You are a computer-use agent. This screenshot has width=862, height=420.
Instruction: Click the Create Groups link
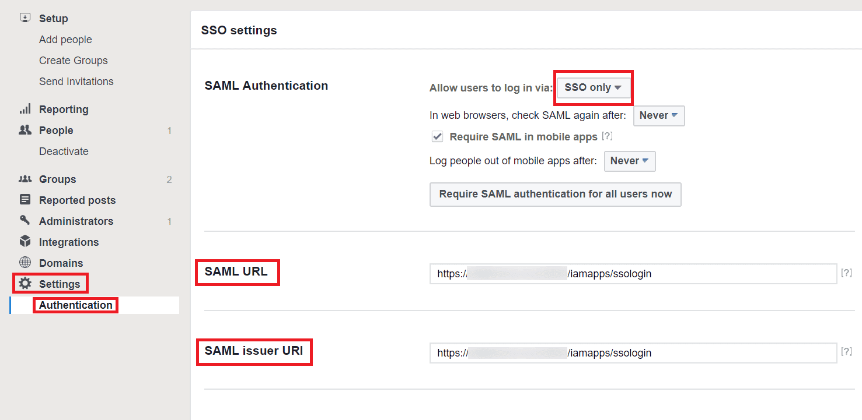tap(73, 60)
